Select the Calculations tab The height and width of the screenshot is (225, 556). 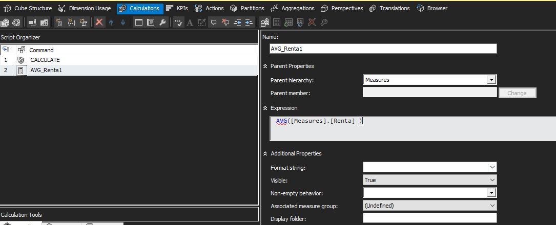pyautogui.click(x=140, y=9)
